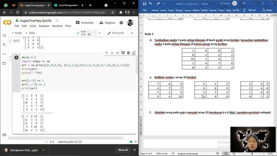Open the Files folder sidebar icon

[x=4, y=63]
